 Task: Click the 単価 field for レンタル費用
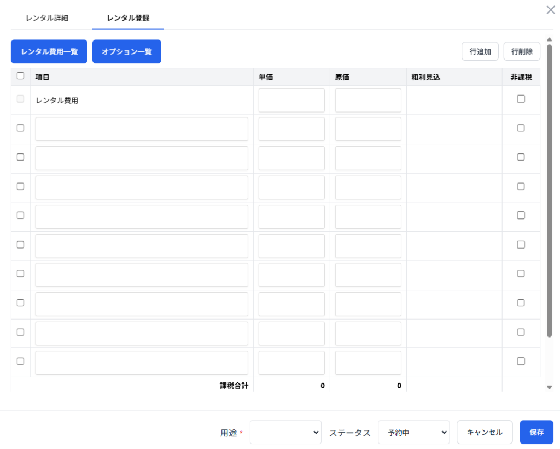click(x=291, y=101)
